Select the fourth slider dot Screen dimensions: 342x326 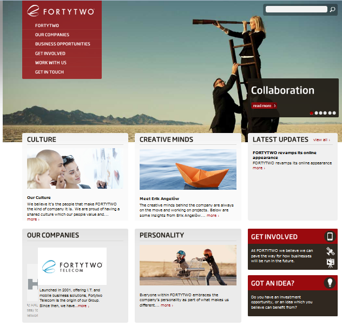pos(325,113)
